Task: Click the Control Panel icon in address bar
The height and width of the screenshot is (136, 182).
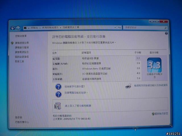Action: click(x=25, y=28)
